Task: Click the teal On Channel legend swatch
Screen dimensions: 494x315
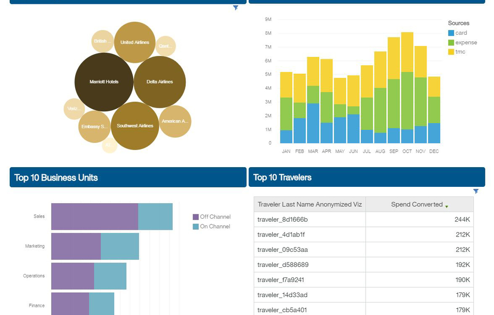Action: point(196,226)
